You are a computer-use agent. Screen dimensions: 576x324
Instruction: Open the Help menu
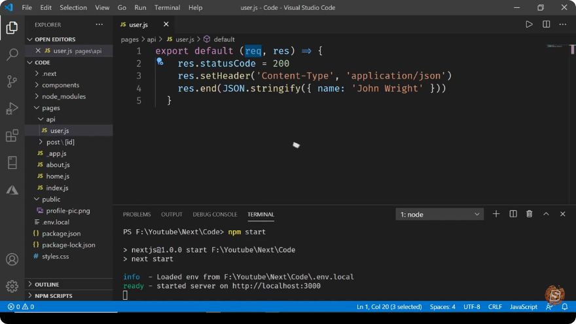pos(196,7)
